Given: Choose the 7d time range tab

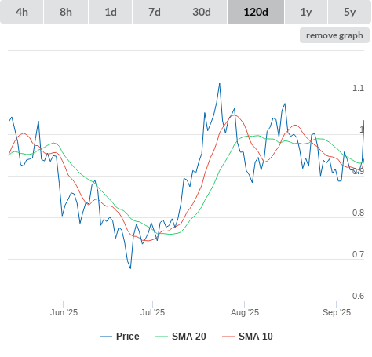Looking at the screenshot, I should click(x=155, y=12).
